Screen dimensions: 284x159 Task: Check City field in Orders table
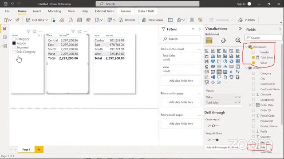(253, 79)
